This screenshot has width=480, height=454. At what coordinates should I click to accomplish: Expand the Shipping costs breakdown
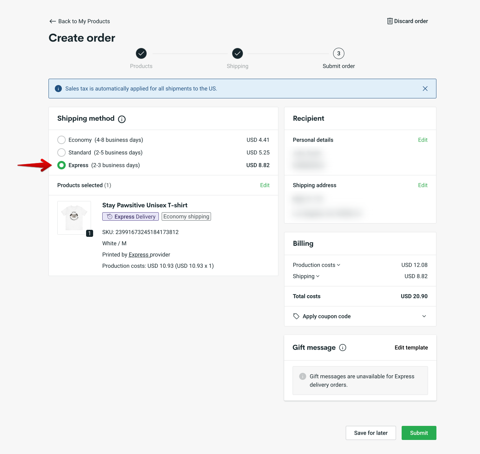317,276
